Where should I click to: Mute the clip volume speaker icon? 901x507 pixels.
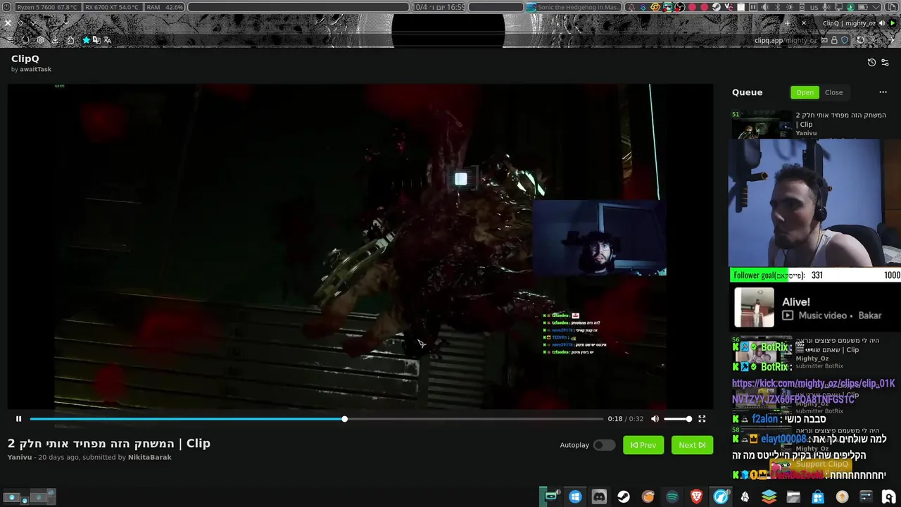point(655,419)
